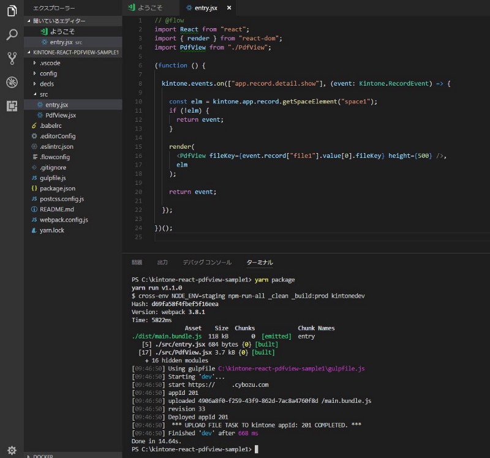The image size is (490, 458).
Task: Collapse the src folder
Action: click(x=43, y=94)
